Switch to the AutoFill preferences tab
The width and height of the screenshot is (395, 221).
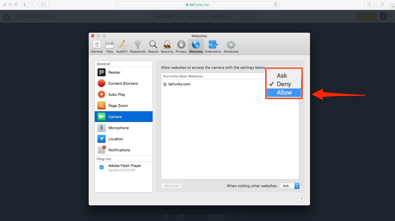point(122,47)
